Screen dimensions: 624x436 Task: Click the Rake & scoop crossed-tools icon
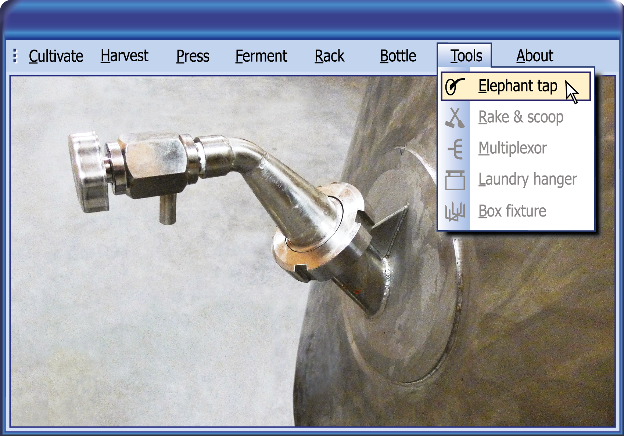coord(455,118)
